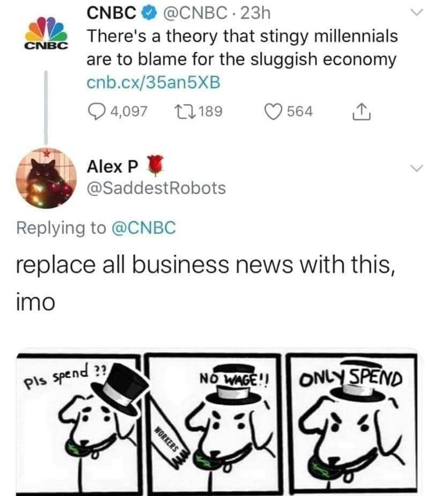441x496 pixels.
Task: Open the cnb.cx/35an5XB link
Action: (x=153, y=82)
